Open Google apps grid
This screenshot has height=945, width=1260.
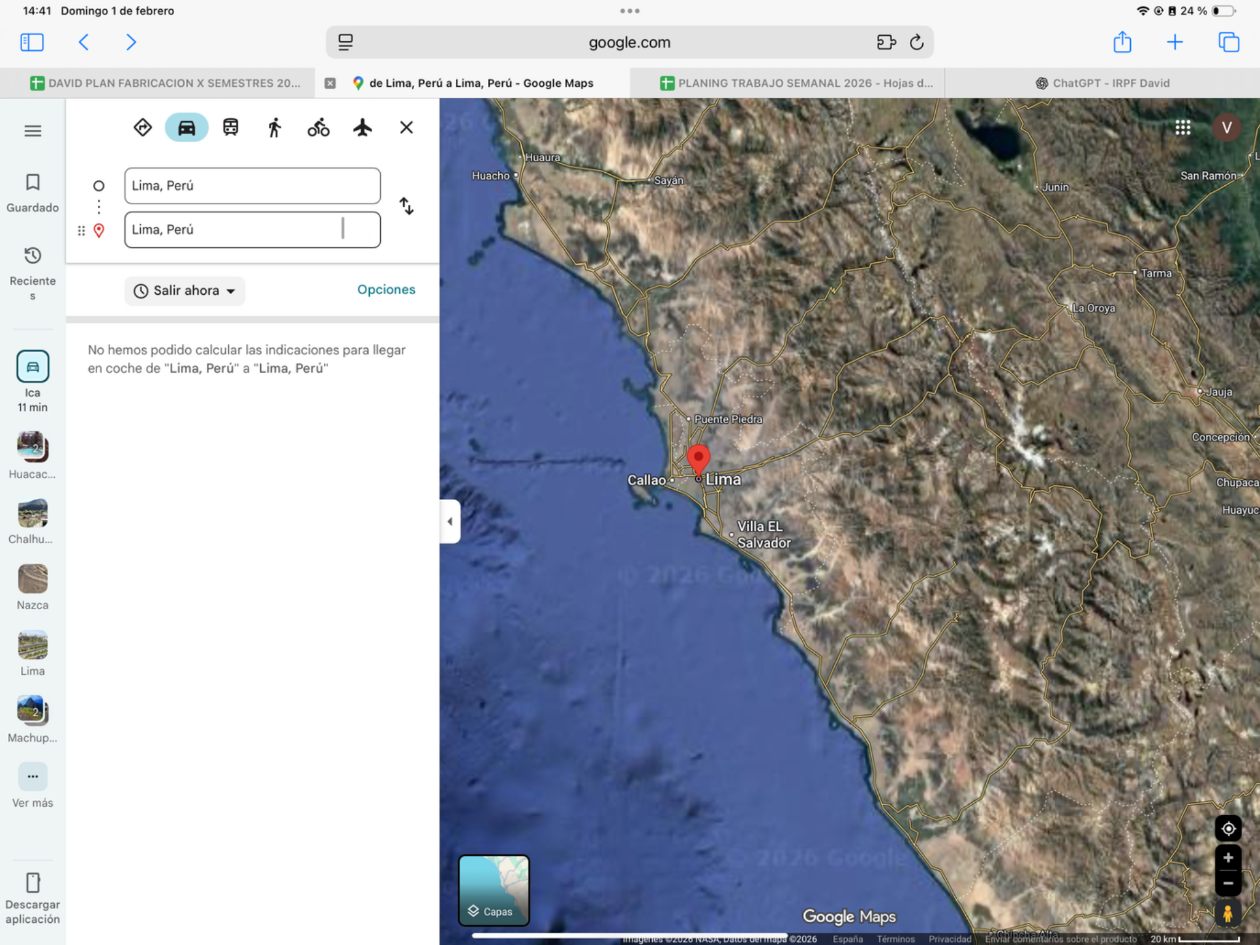tap(1182, 127)
